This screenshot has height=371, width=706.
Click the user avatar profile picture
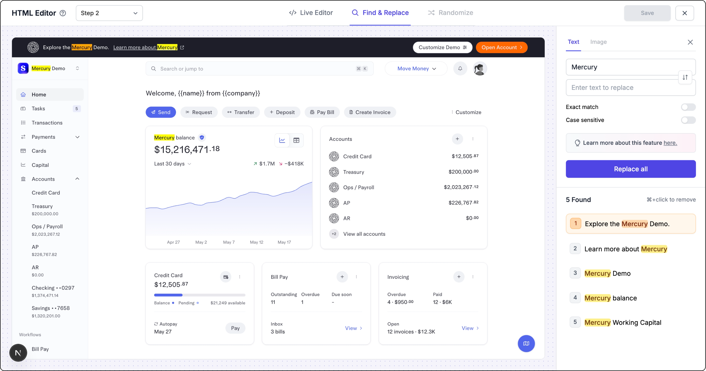479,68
